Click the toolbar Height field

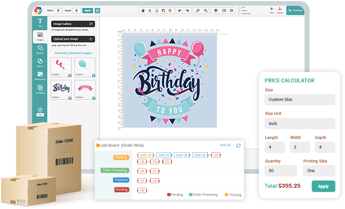click(x=76, y=11)
